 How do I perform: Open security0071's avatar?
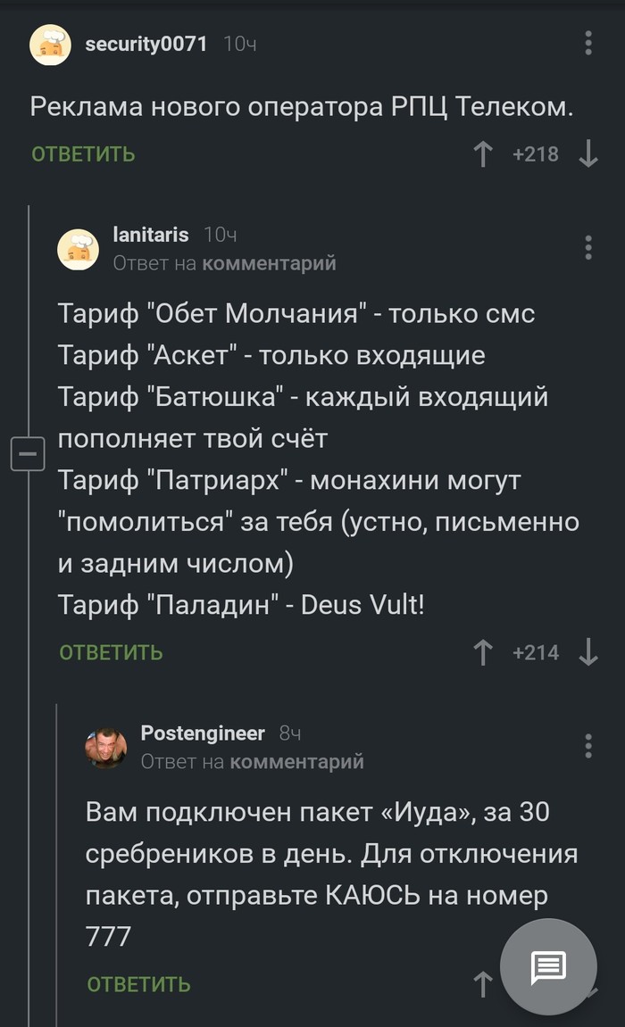(51, 45)
